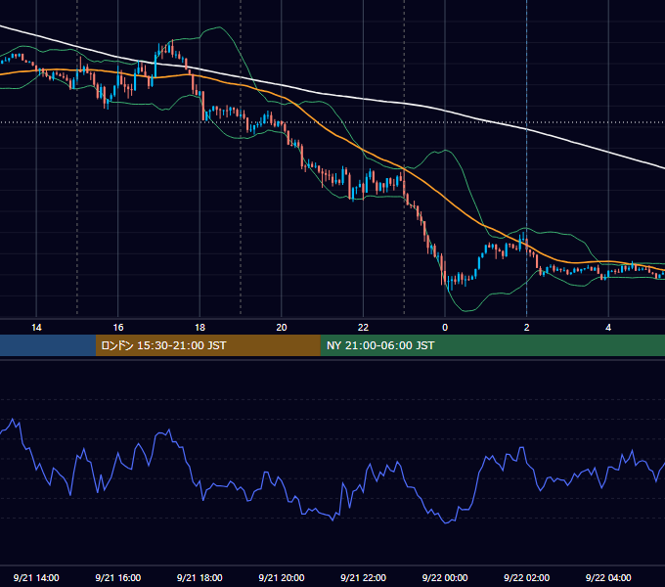Click the 9/21 22:00 date label
This screenshot has height=587, width=665.
(363, 577)
